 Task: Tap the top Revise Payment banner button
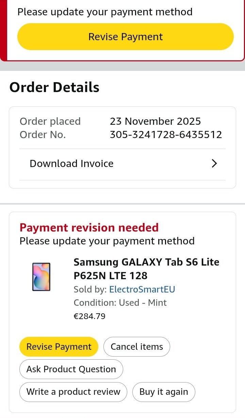pyautogui.click(x=125, y=37)
